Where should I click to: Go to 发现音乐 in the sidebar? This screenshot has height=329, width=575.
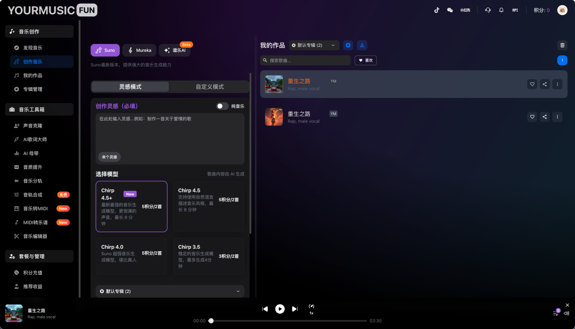(x=42, y=48)
